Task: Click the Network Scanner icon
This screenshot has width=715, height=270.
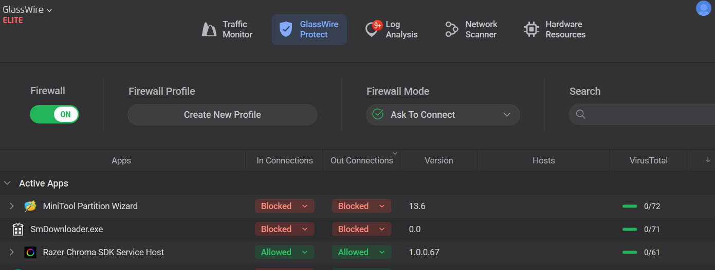Action: point(452,30)
